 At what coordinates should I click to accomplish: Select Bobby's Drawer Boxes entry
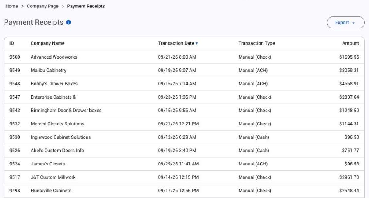[54, 84]
